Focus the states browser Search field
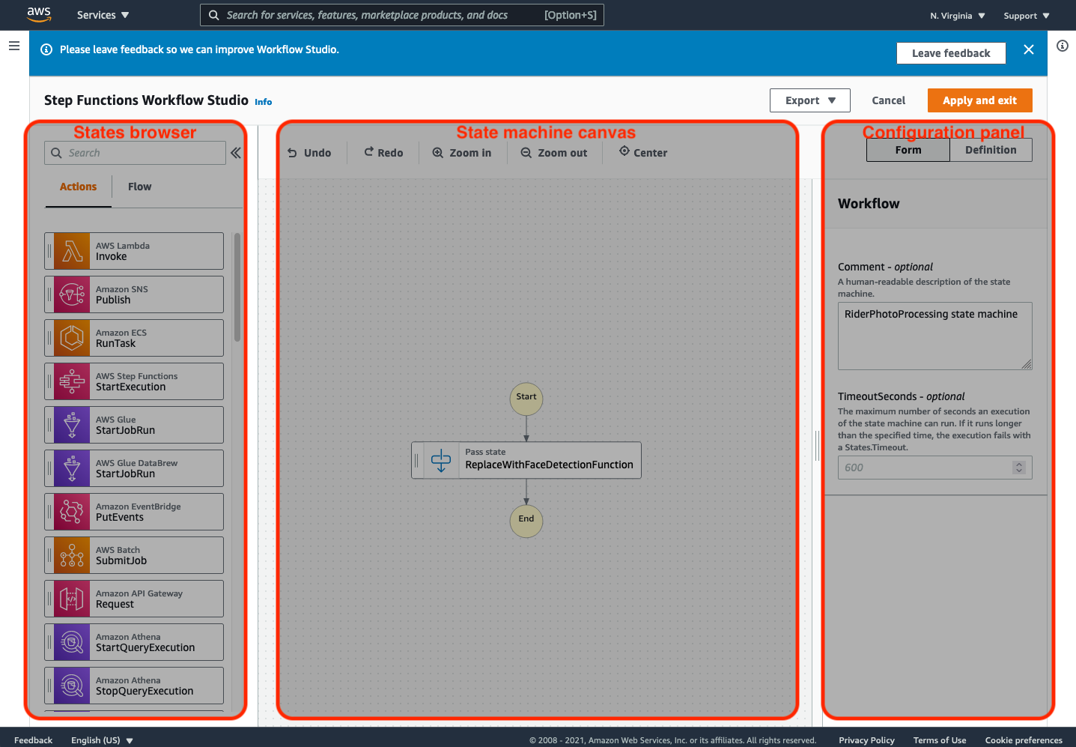The image size is (1076, 747). pos(135,153)
